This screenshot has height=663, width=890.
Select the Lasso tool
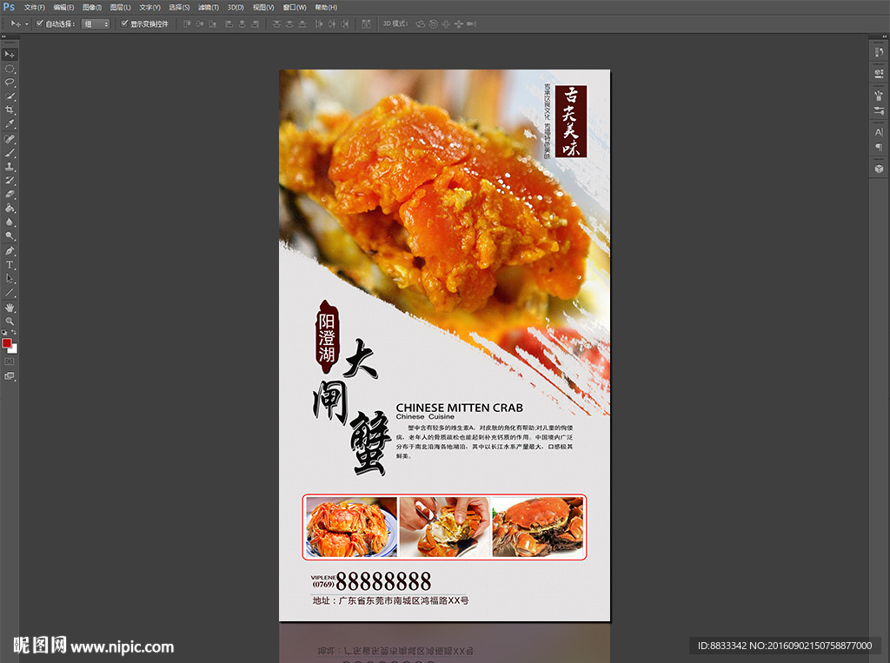tap(10, 82)
